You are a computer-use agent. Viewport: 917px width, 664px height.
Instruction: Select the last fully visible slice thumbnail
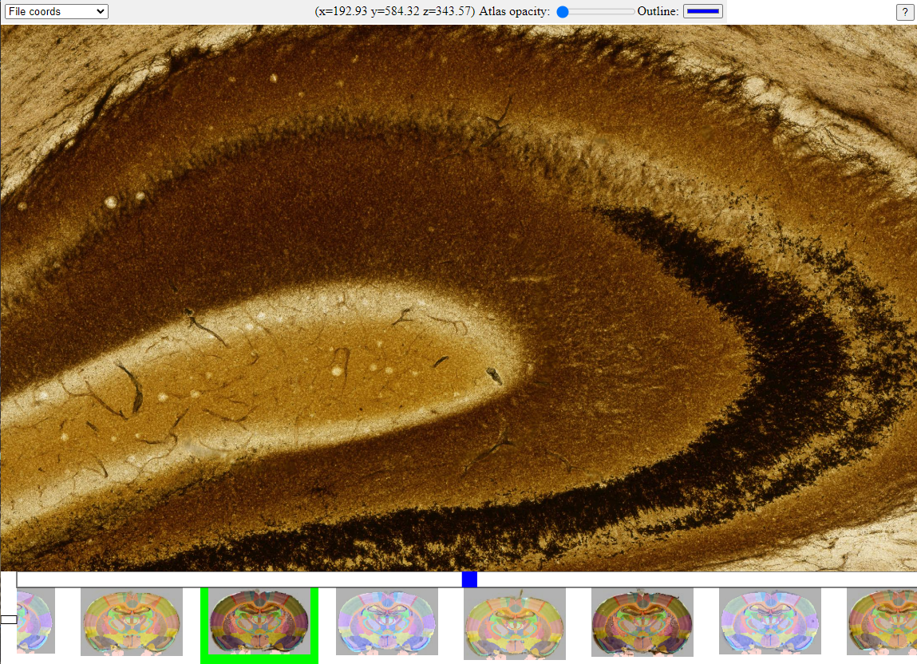click(770, 622)
